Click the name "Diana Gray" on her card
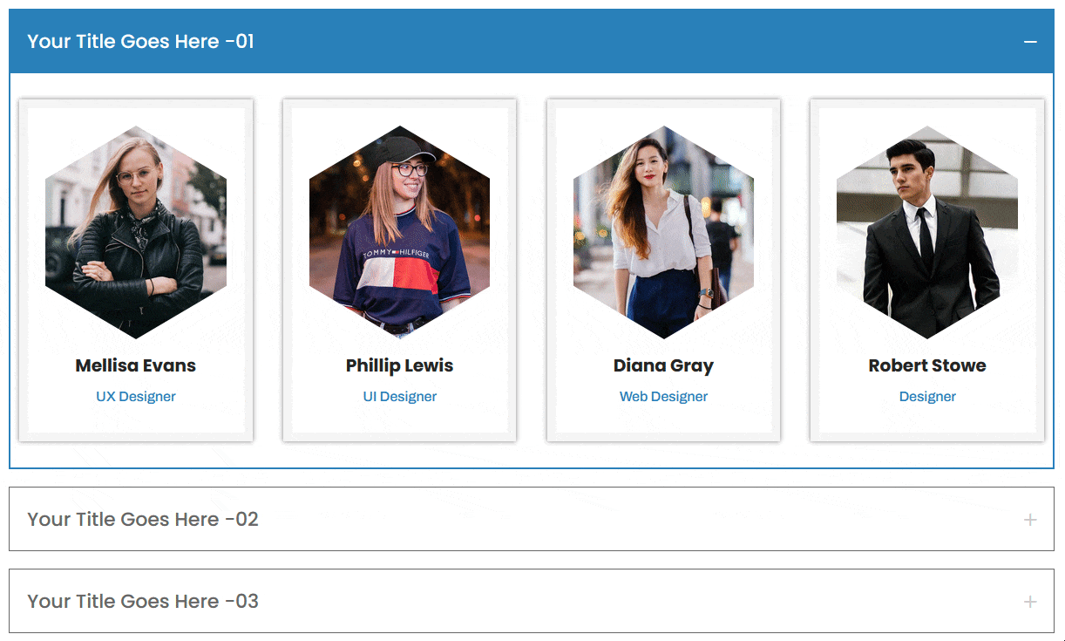Viewport: 1065px width, 641px height. pyautogui.click(x=663, y=365)
